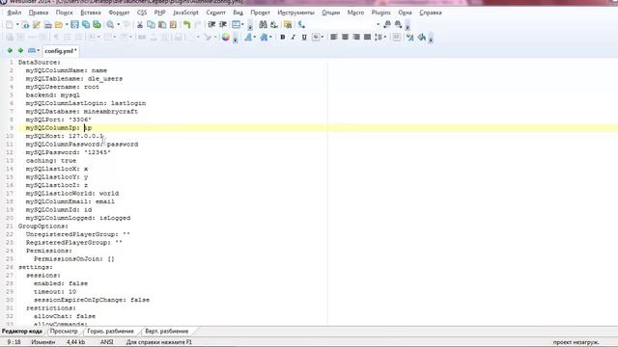618x347 pixels.
Task: Click the Paste clipboard icon
Action: click(162, 25)
